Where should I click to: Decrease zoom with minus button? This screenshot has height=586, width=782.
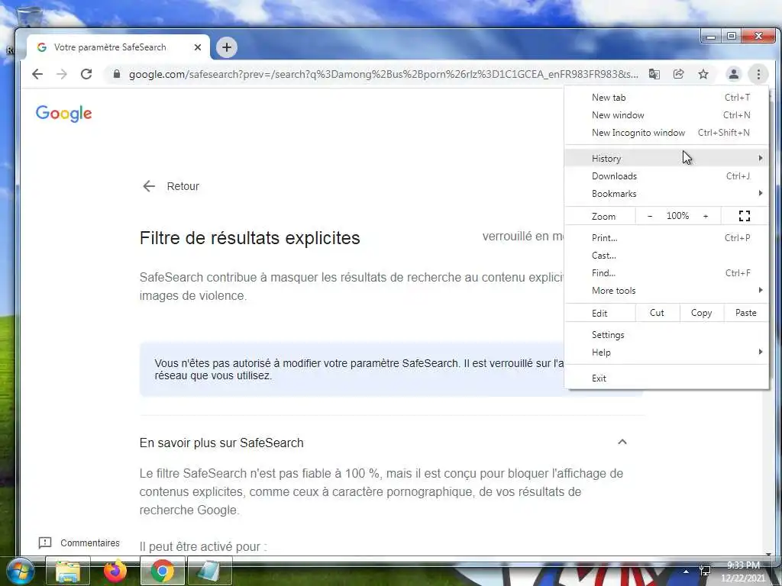pyautogui.click(x=649, y=216)
